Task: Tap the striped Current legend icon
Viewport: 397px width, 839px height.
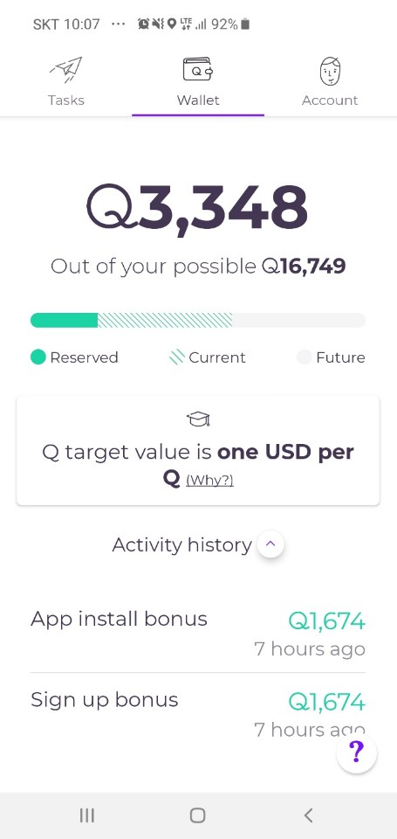Action: (x=176, y=357)
